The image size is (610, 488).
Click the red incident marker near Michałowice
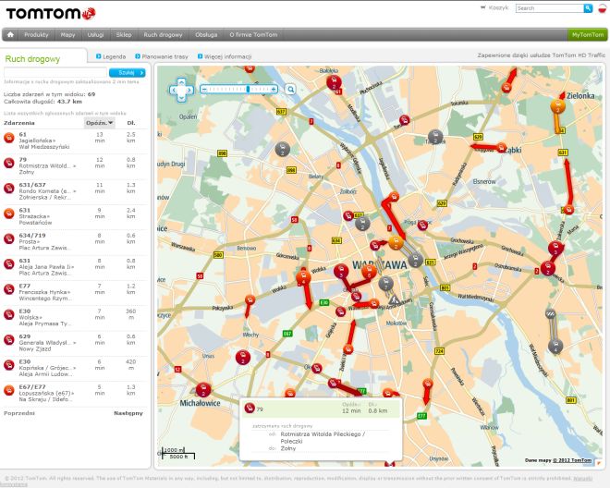203,389
